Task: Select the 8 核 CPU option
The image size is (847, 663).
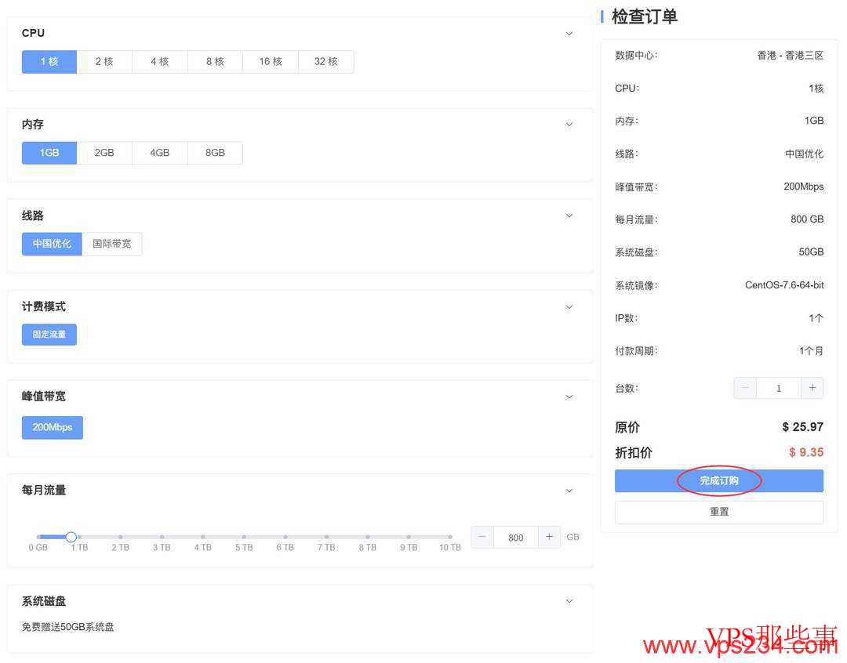Action: (214, 61)
